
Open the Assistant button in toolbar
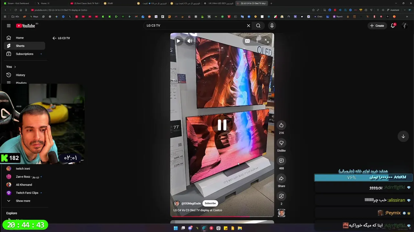[x=393, y=10]
